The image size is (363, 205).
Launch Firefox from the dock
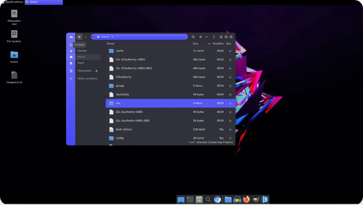246,199
